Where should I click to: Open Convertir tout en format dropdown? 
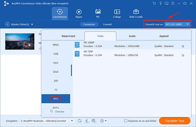[177, 24]
